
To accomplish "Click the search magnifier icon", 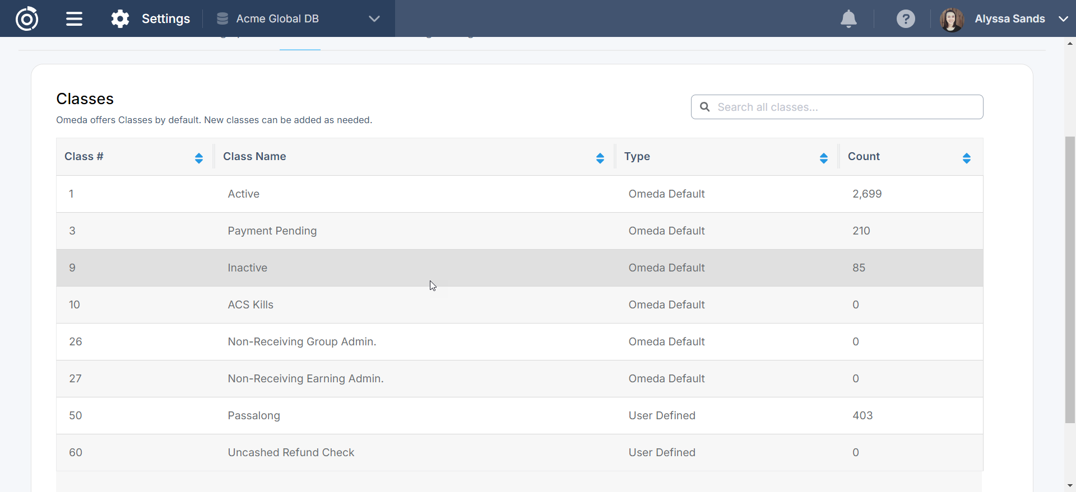I will coord(705,107).
